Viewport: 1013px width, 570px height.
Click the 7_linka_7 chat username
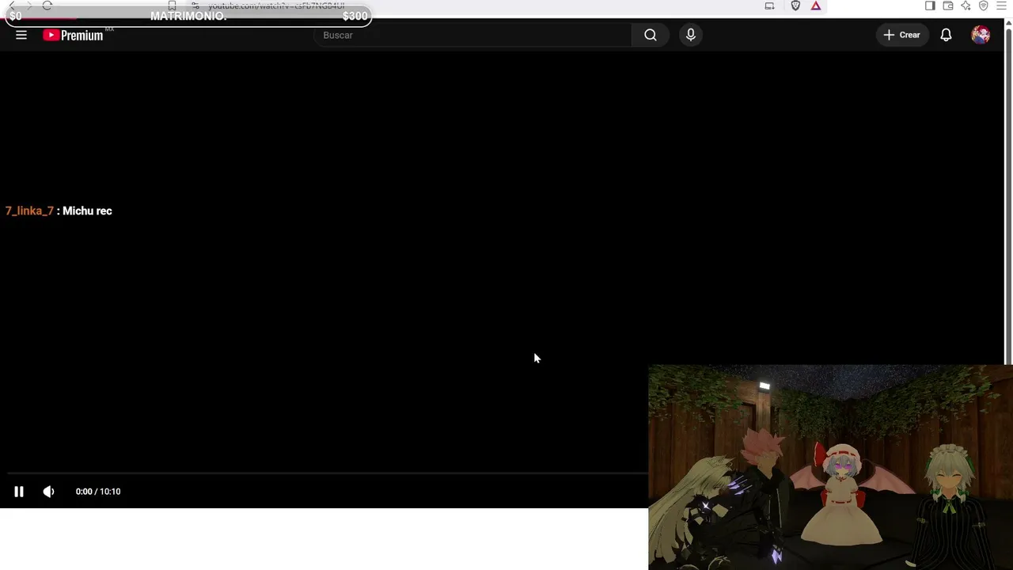[x=29, y=211]
